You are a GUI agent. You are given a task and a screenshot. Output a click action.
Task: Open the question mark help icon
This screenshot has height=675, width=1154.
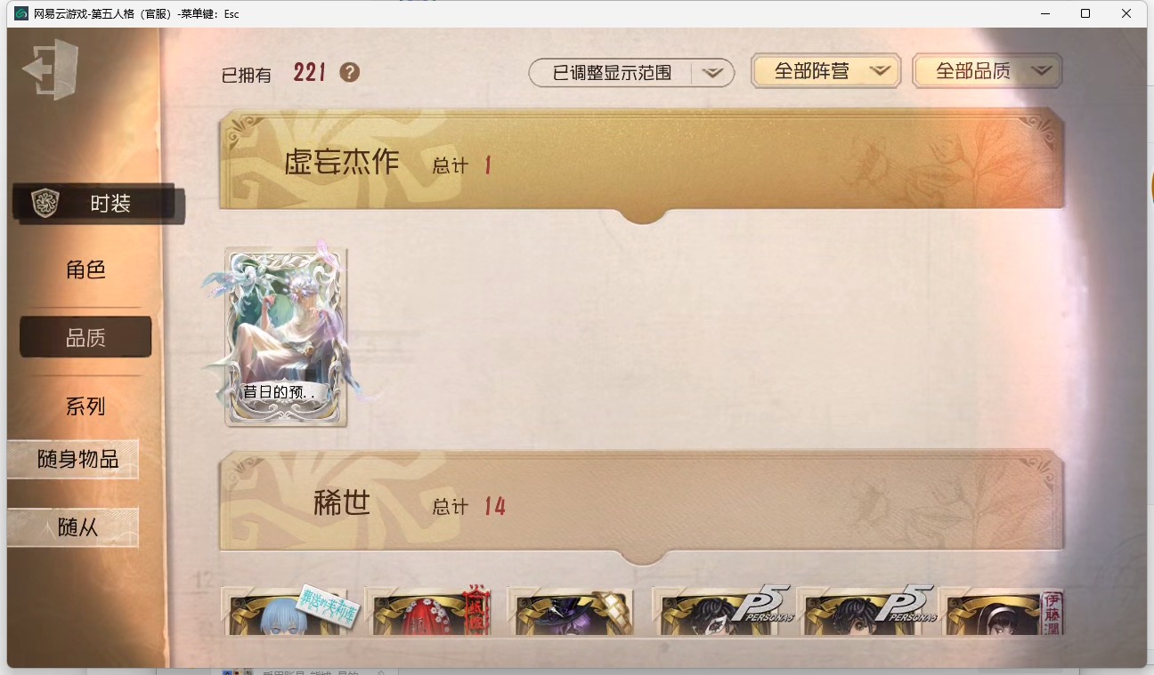pyautogui.click(x=350, y=72)
